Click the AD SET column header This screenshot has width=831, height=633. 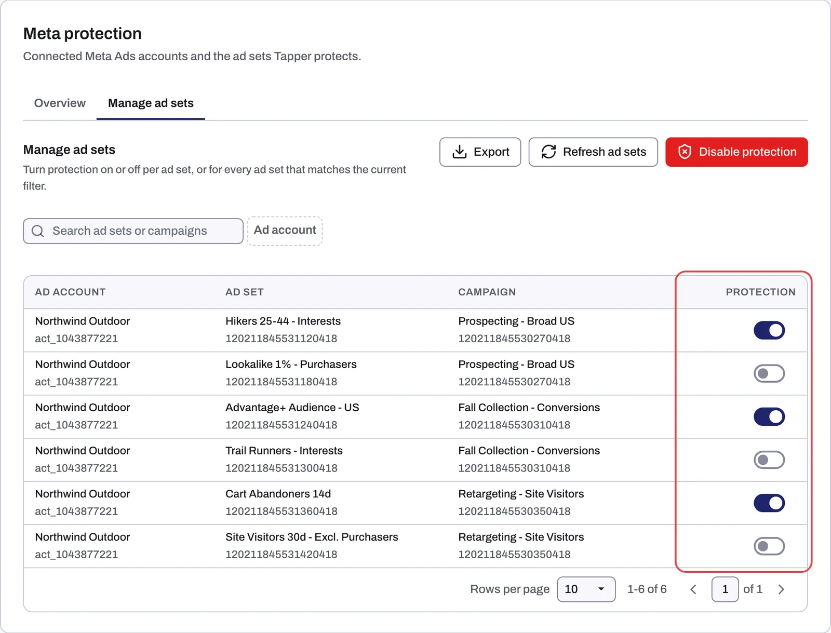point(244,292)
